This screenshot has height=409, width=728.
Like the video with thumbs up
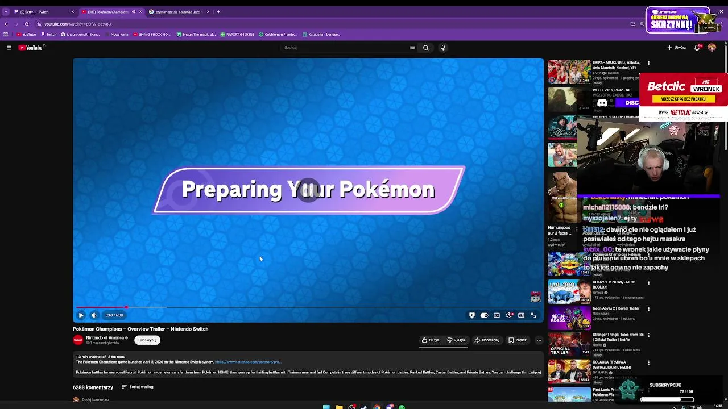[x=431, y=340]
